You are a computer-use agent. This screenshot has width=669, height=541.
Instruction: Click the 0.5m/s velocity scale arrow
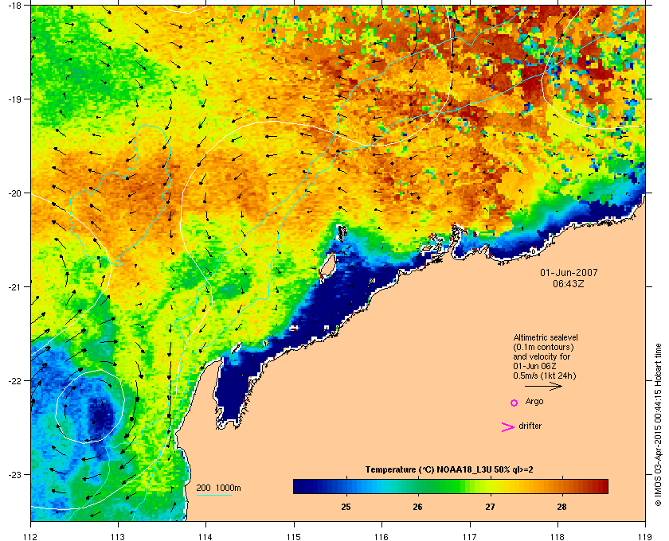point(543,386)
